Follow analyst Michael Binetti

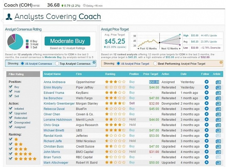(207, 130)
